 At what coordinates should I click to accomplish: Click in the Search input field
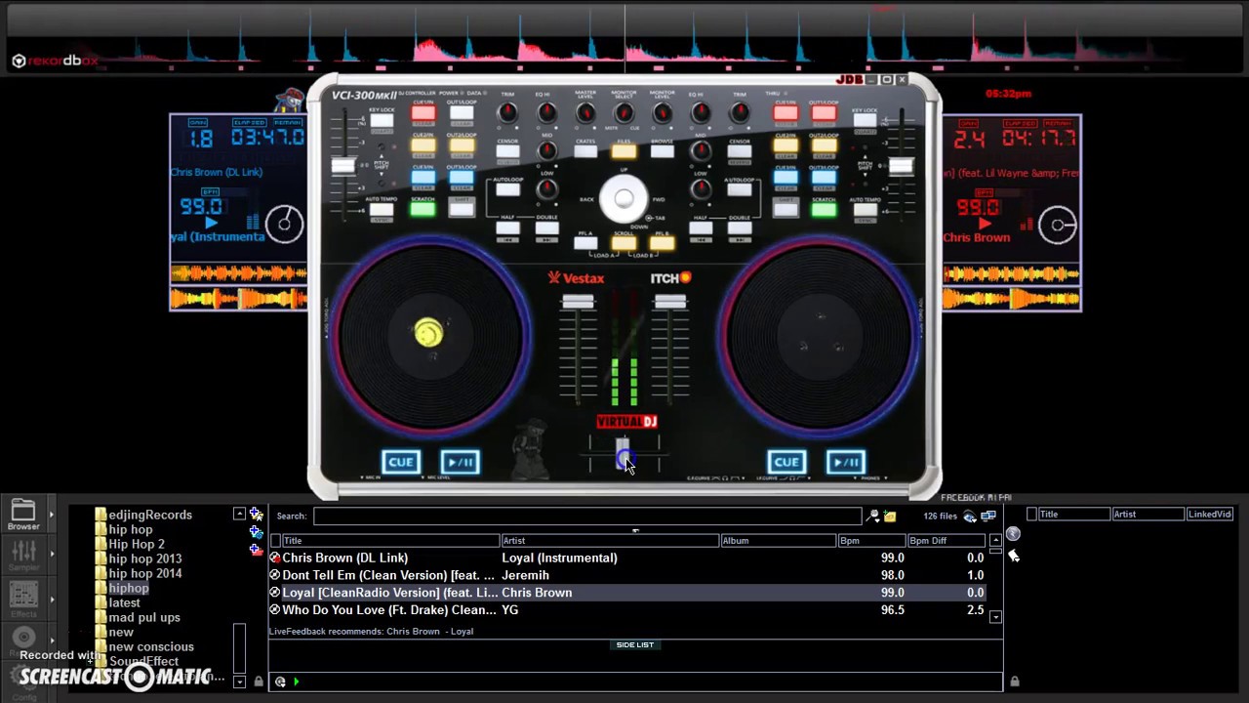pos(587,516)
